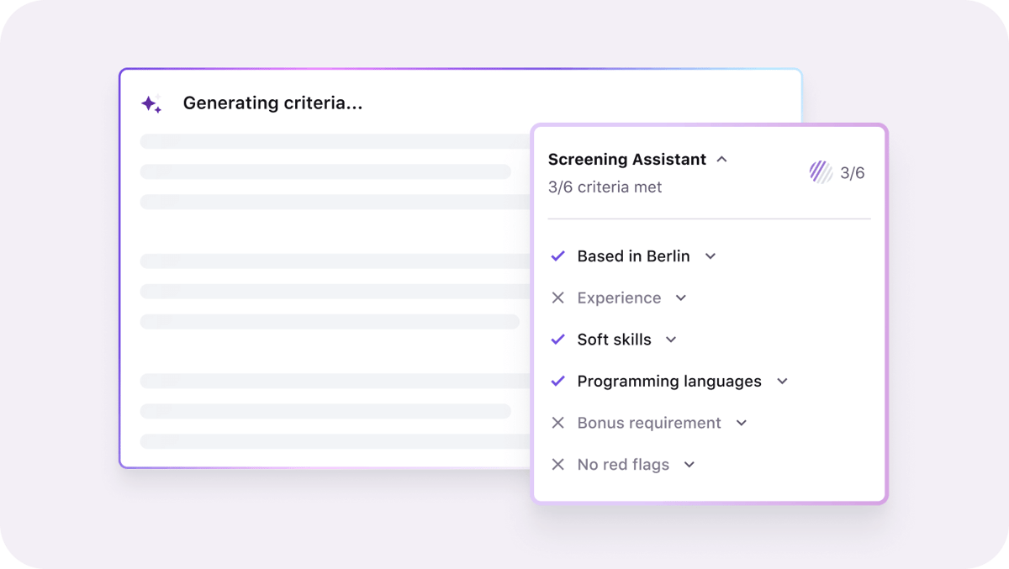
Task: Expand the Soft skills chevron
Action: click(671, 340)
